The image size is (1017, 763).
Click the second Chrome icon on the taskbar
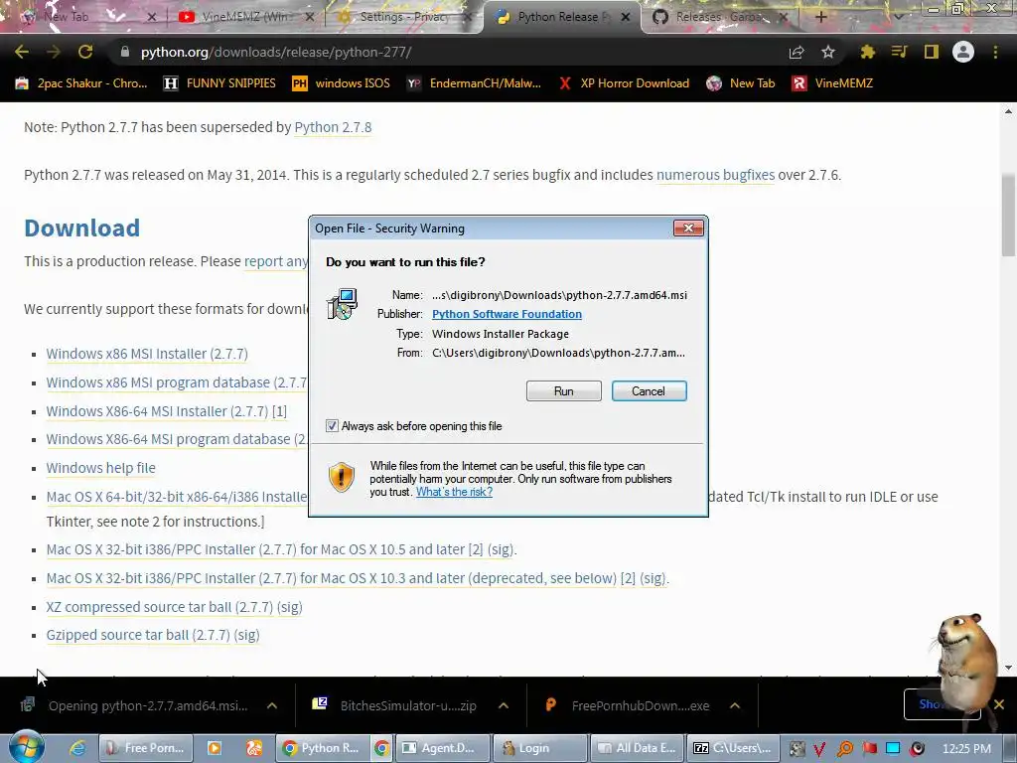(382, 748)
